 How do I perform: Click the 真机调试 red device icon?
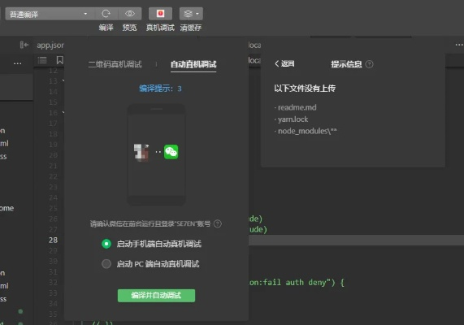(x=160, y=14)
